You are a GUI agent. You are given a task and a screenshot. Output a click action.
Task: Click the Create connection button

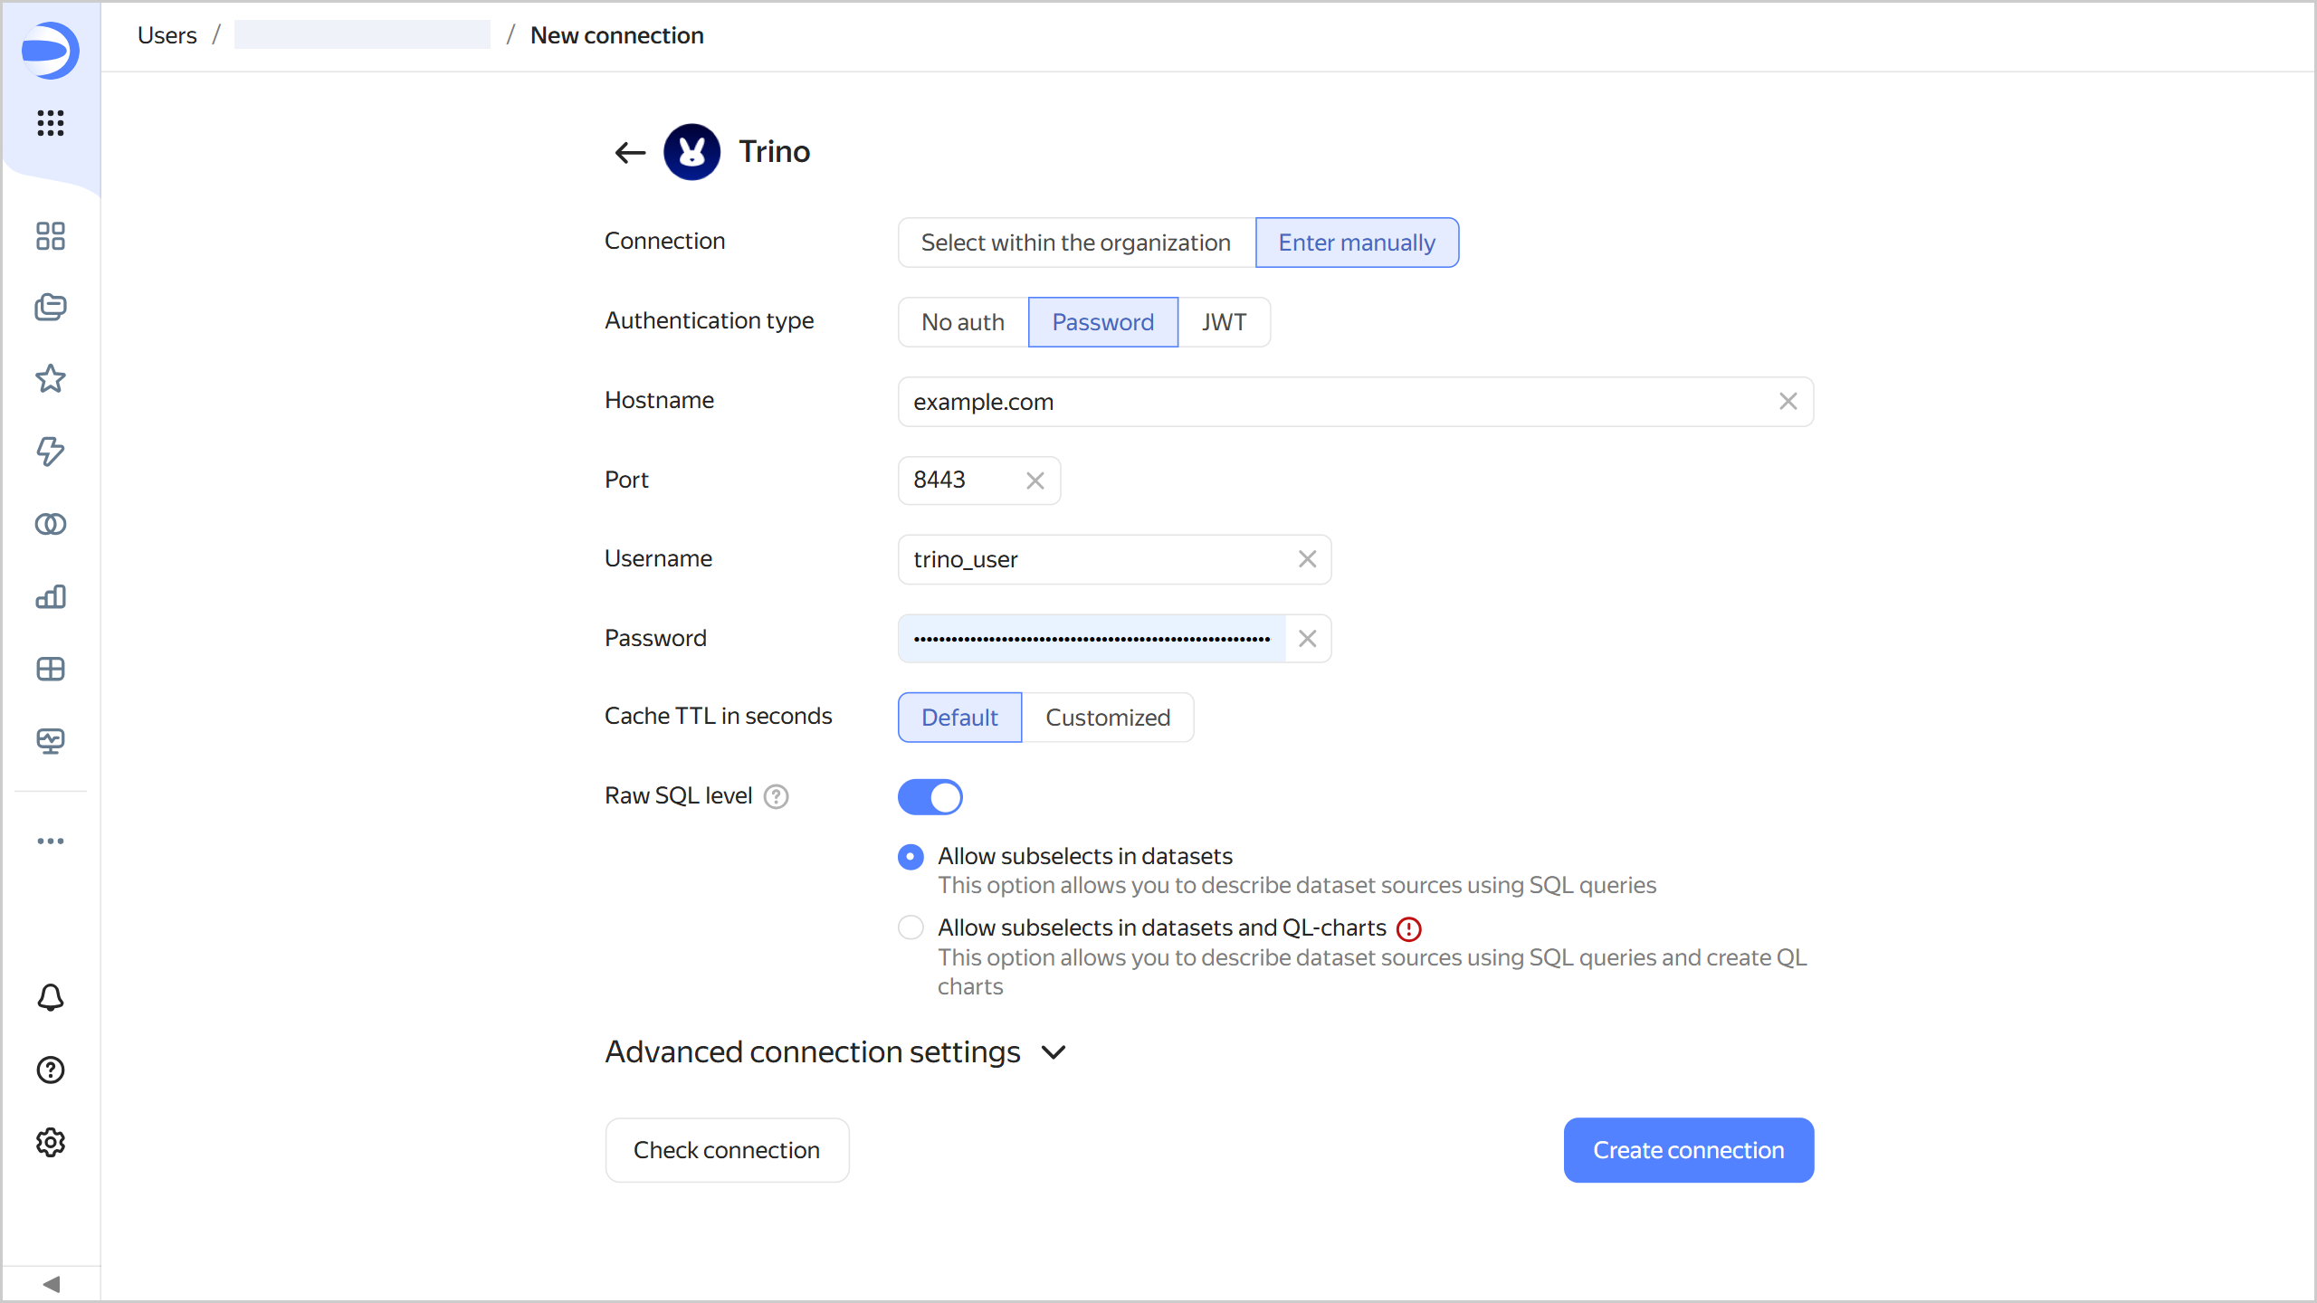[1688, 1150]
